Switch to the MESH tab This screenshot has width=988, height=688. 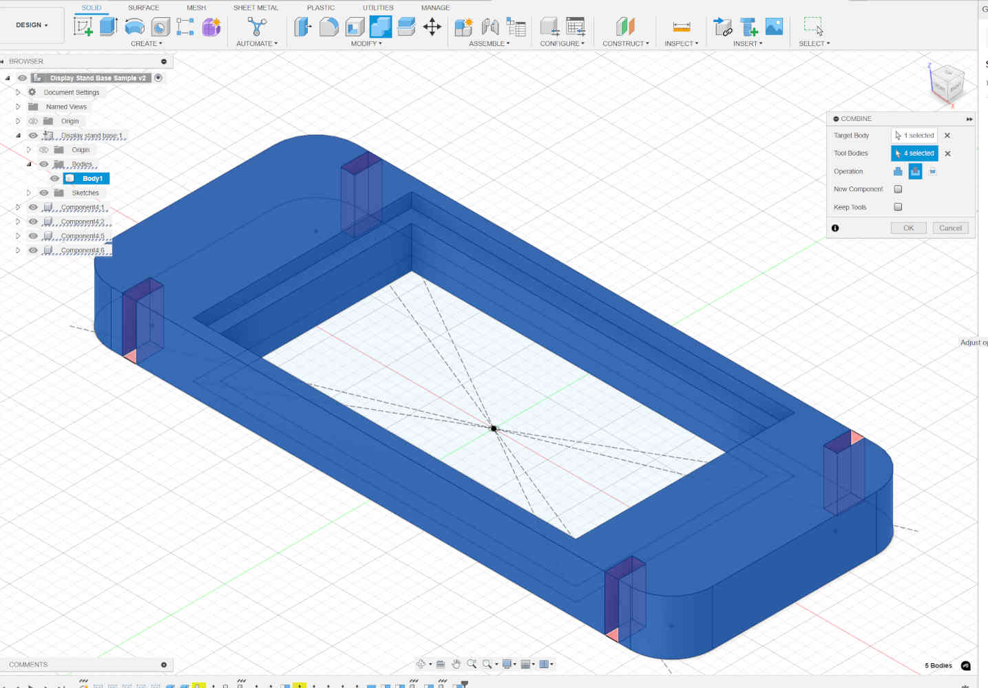[196, 8]
